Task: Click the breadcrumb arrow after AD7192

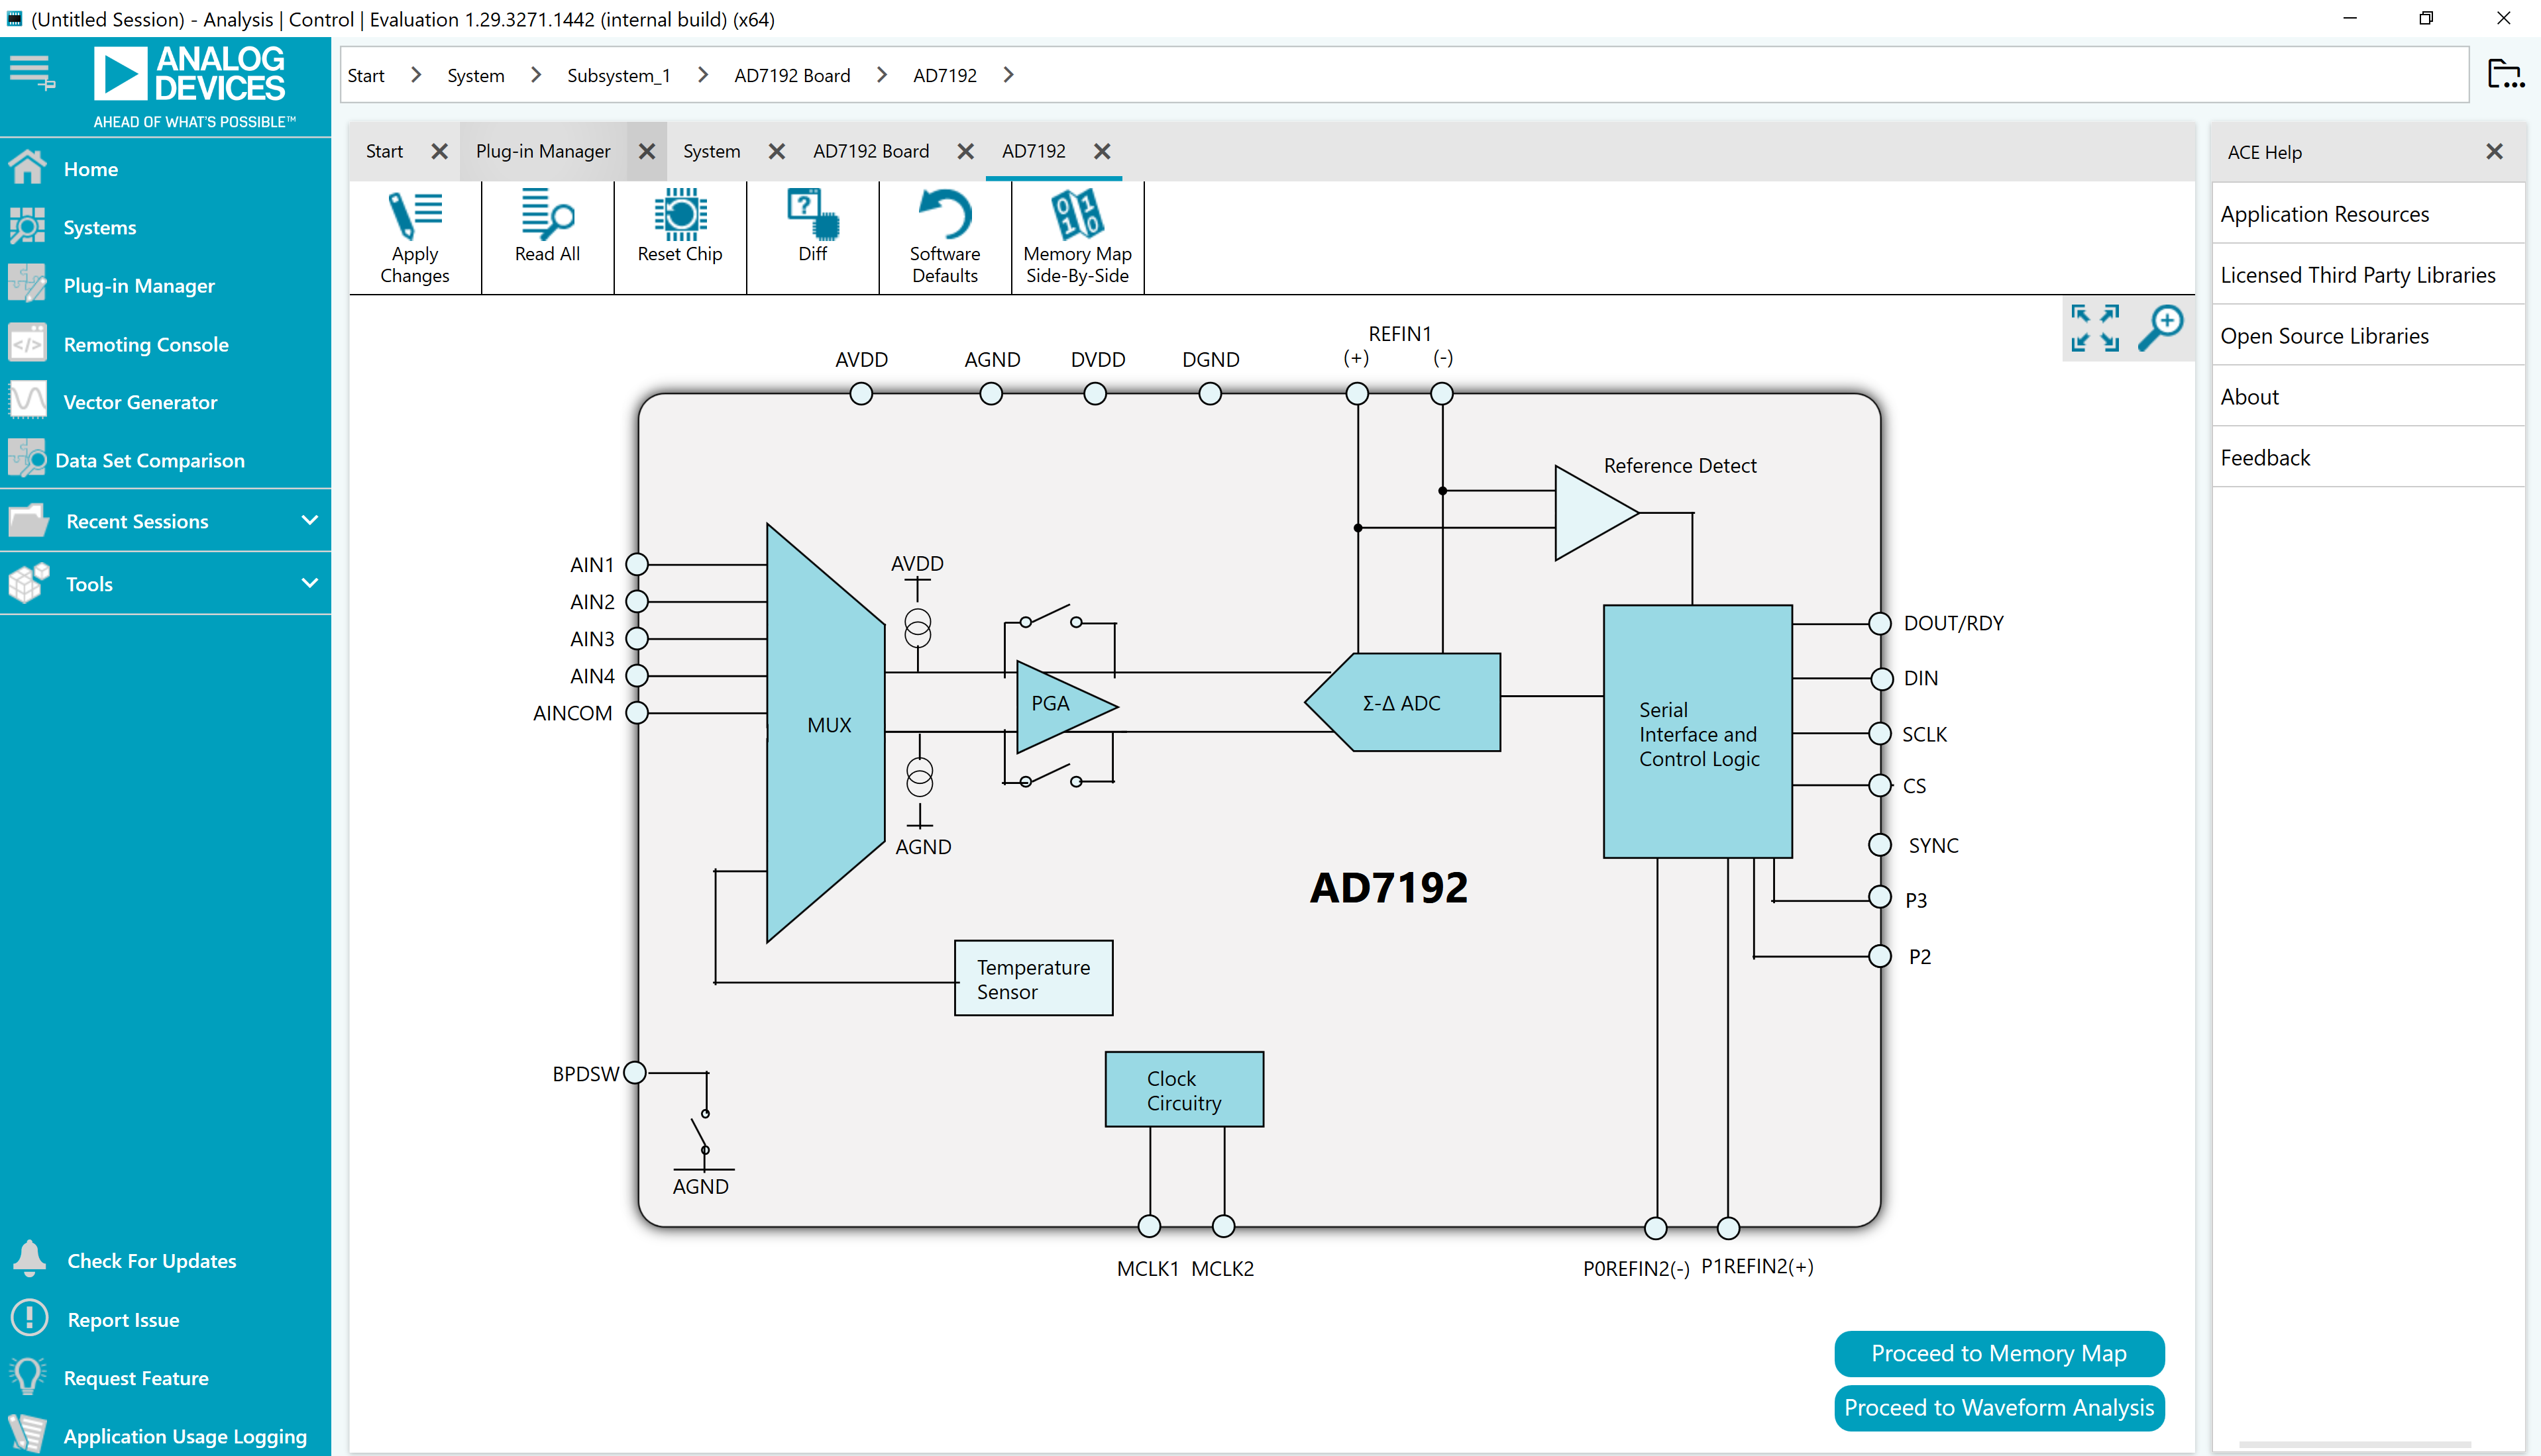Action: 1008,75
